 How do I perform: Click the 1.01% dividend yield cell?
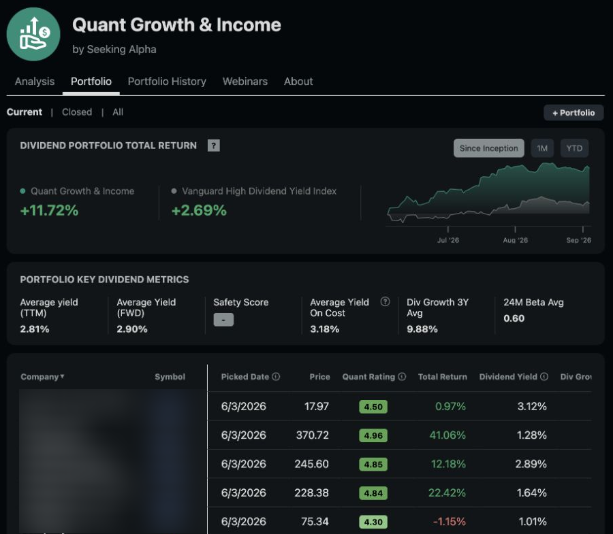pyautogui.click(x=533, y=522)
